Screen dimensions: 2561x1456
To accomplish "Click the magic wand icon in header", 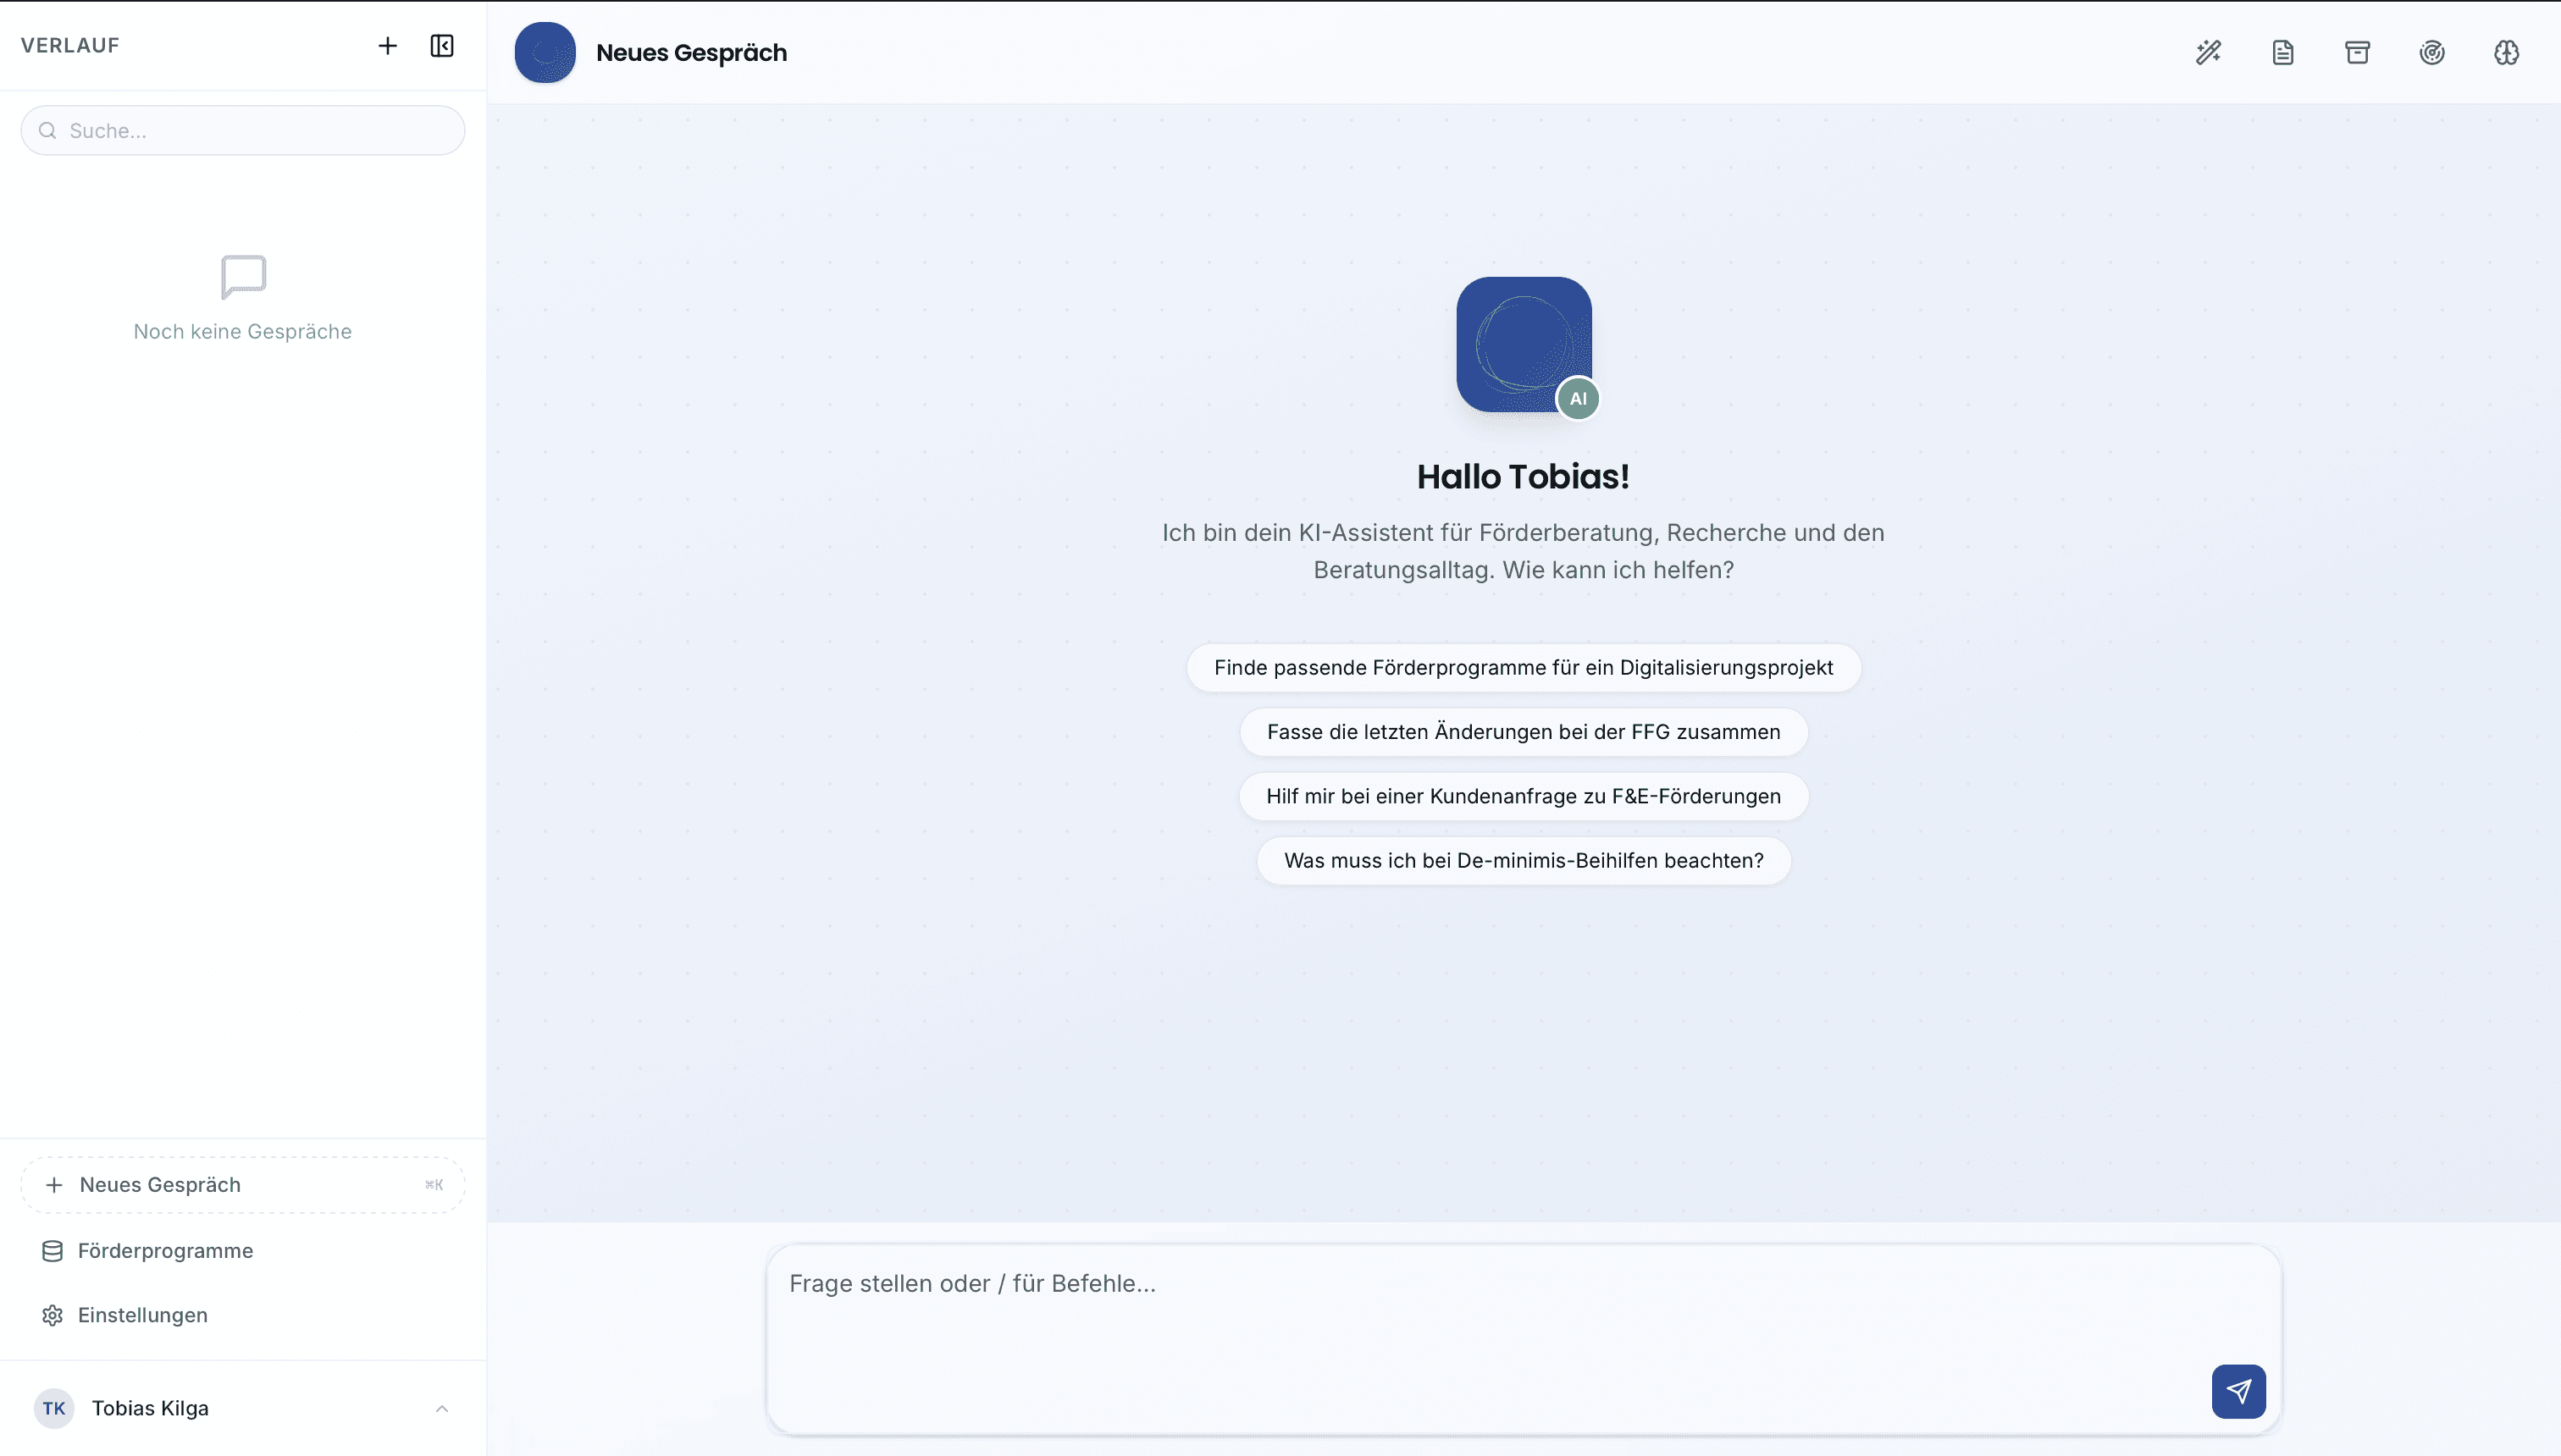I will (x=2208, y=52).
